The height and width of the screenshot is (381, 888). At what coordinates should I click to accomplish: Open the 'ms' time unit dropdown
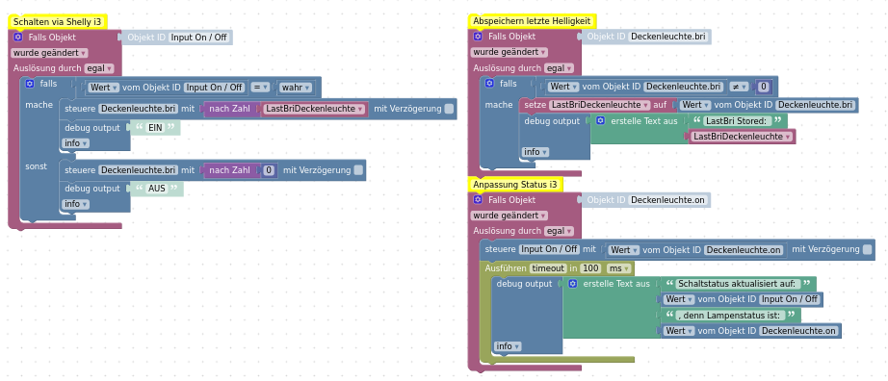[x=619, y=268]
